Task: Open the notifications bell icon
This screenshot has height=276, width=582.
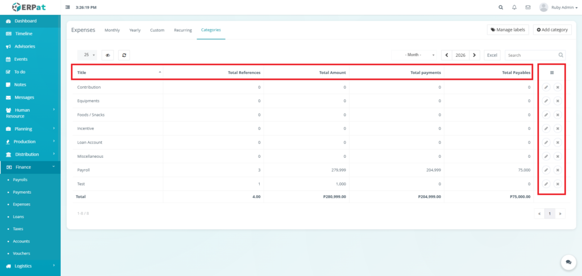Action: [x=514, y=7]
